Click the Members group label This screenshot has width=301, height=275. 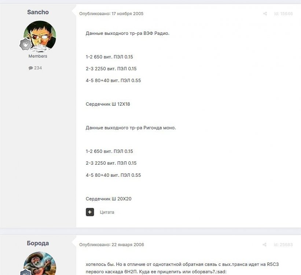click(x=38, y=56)
